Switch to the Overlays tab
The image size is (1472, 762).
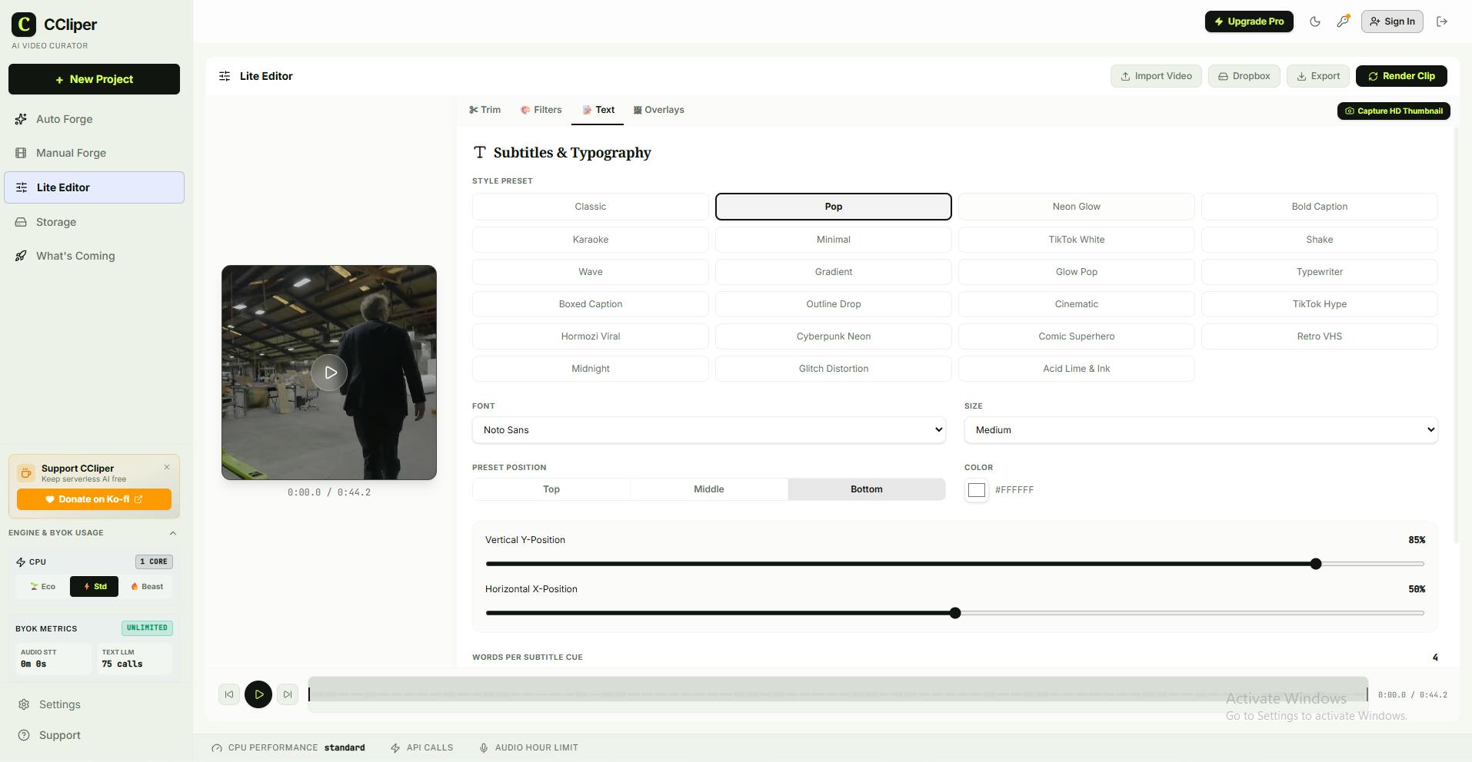(x=658, y=110)
